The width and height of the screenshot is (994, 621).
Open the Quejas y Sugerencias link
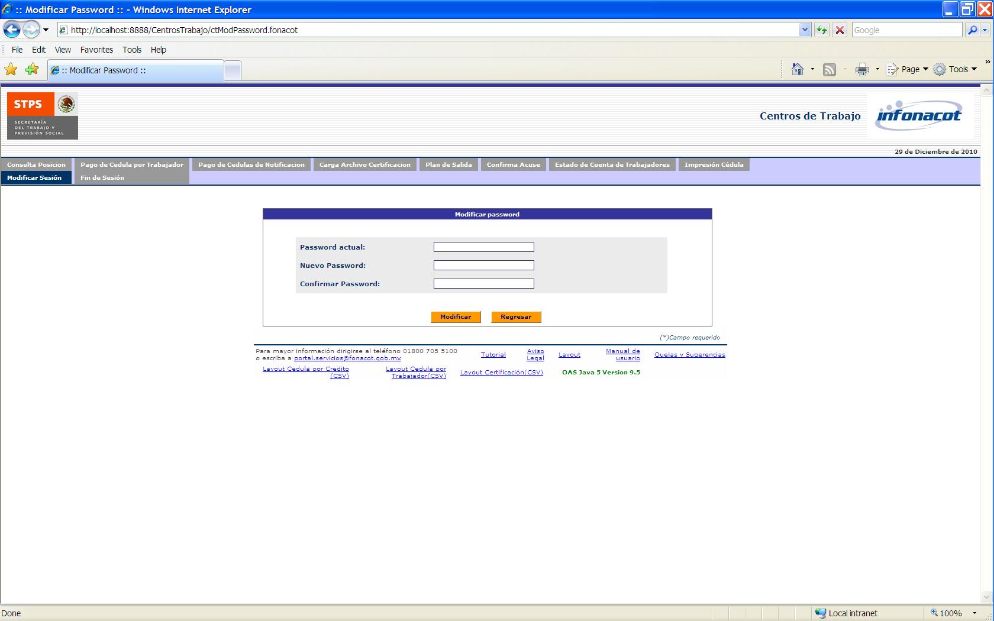(x=689, y=355)
